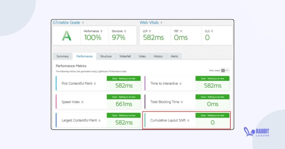Image resolution: width=285 pixels, height=149 pixels.
Task: Click the Web Vitals heading
Action: (149, 23)
